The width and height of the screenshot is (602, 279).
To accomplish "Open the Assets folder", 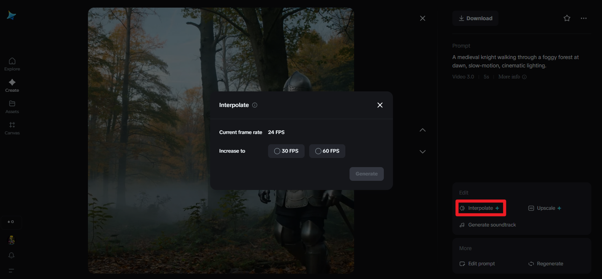I will [12, 107].
